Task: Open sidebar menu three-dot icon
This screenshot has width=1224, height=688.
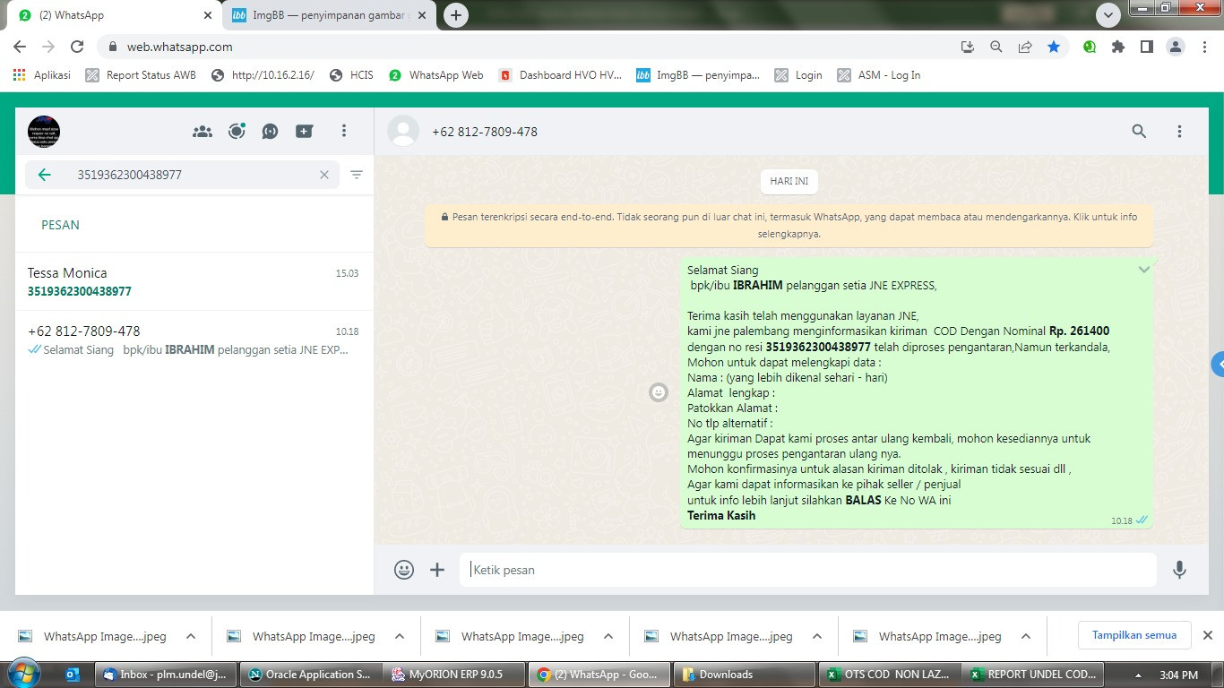Action: click(343, 132)
